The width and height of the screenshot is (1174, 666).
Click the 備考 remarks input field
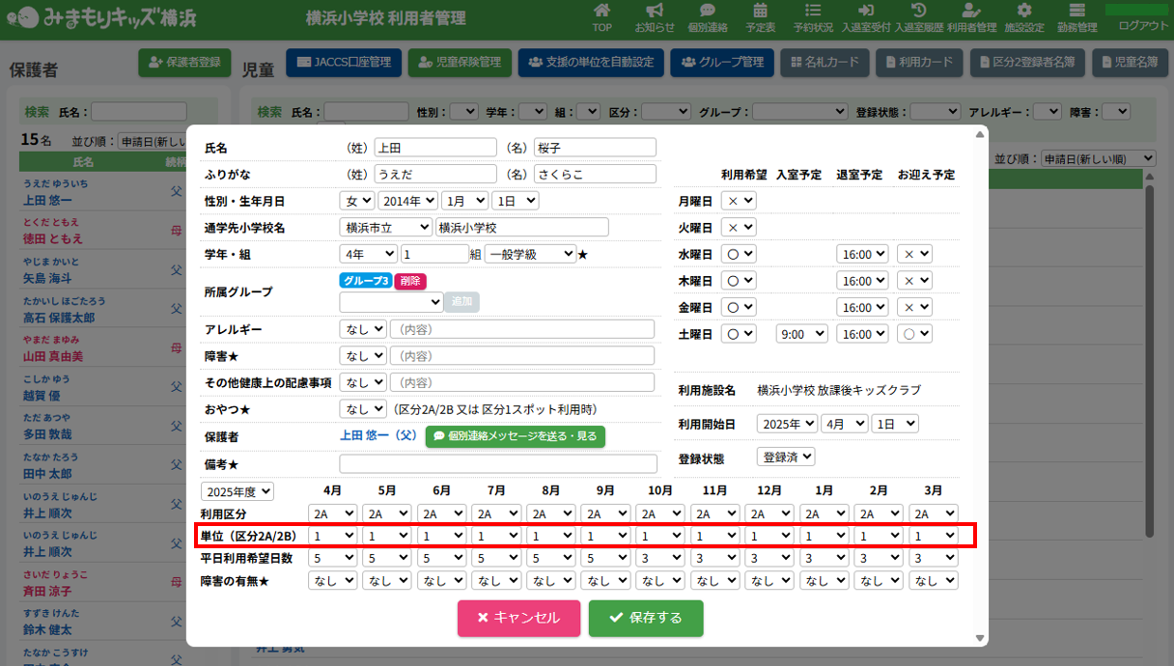point(496,464)
